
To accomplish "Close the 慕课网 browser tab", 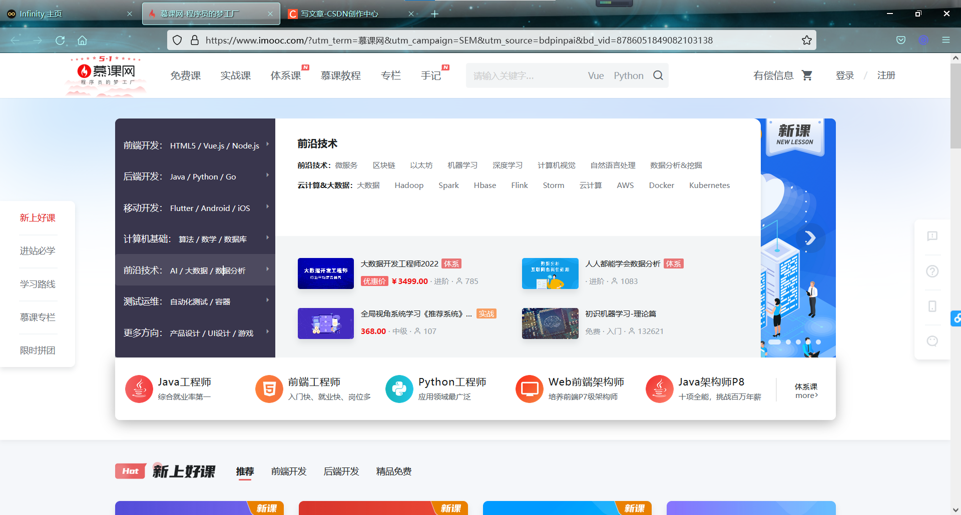I will click(x=270, y=14).
